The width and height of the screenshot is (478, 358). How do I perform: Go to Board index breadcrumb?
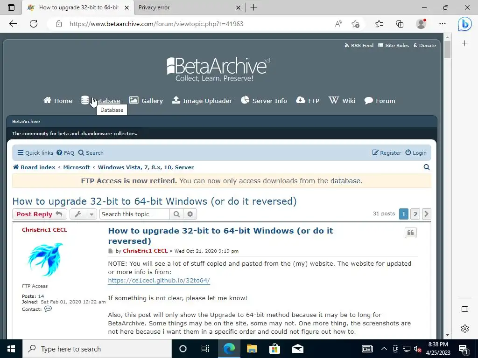click(34, 167)
